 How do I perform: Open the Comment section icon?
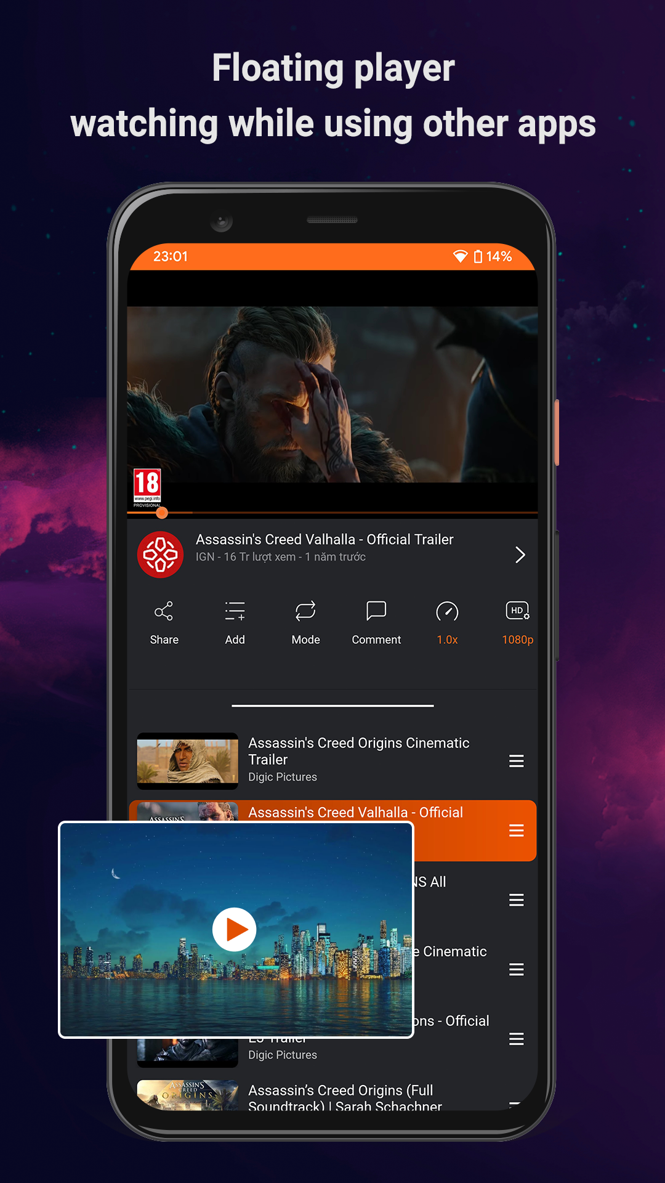(x=376, y=611)
